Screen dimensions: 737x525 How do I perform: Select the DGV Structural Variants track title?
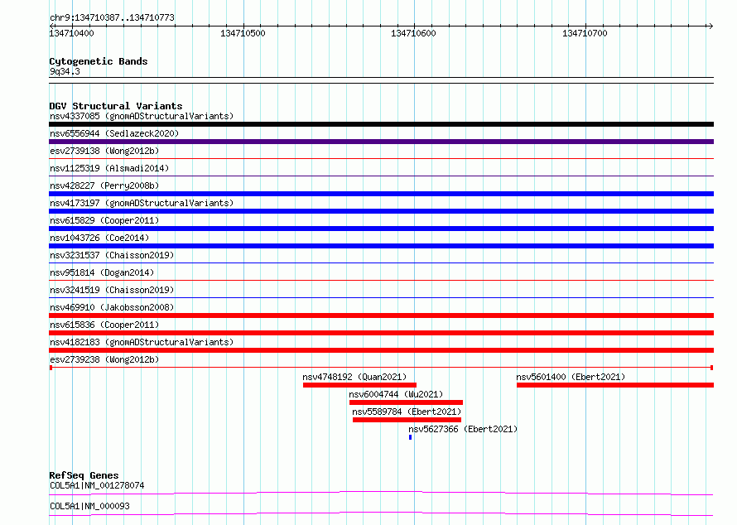(116, 106)
